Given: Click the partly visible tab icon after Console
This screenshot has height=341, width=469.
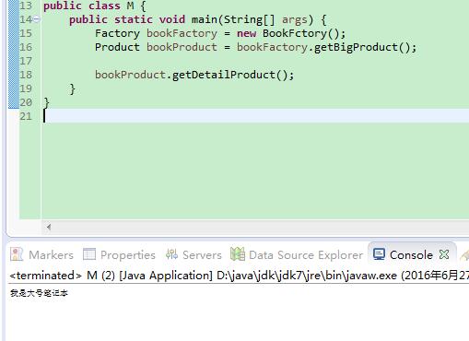Looking at the screenshot, I should pos(464,255).
